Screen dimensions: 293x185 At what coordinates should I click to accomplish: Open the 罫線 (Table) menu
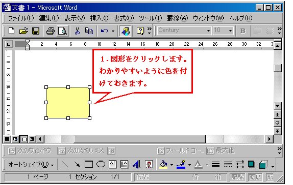(x=177, y=18)
